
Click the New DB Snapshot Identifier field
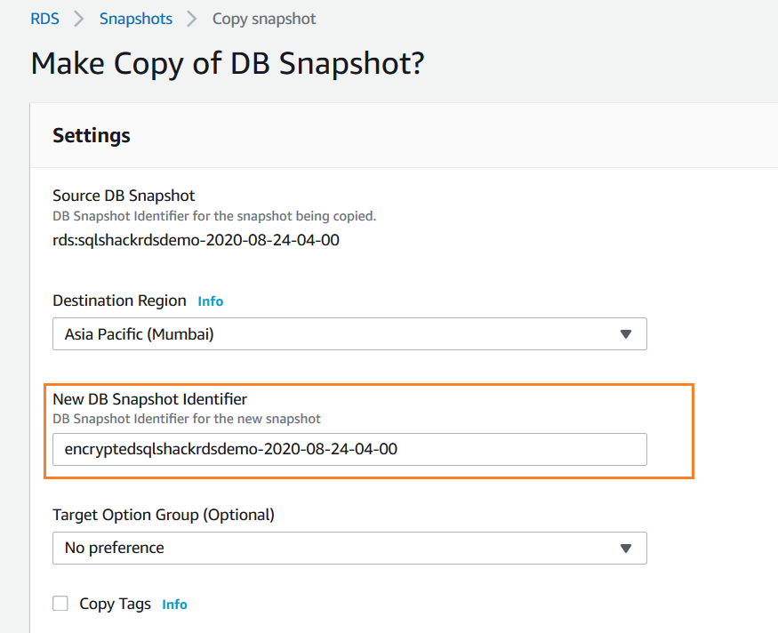[349, 449]
